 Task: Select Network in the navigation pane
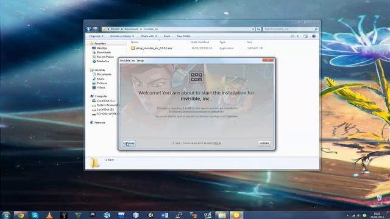[x=99, y=123]
